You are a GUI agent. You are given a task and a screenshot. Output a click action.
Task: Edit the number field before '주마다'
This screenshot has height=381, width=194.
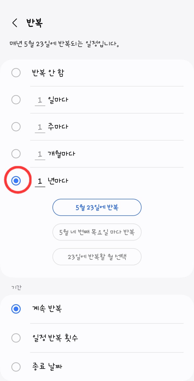pos(40,127)
